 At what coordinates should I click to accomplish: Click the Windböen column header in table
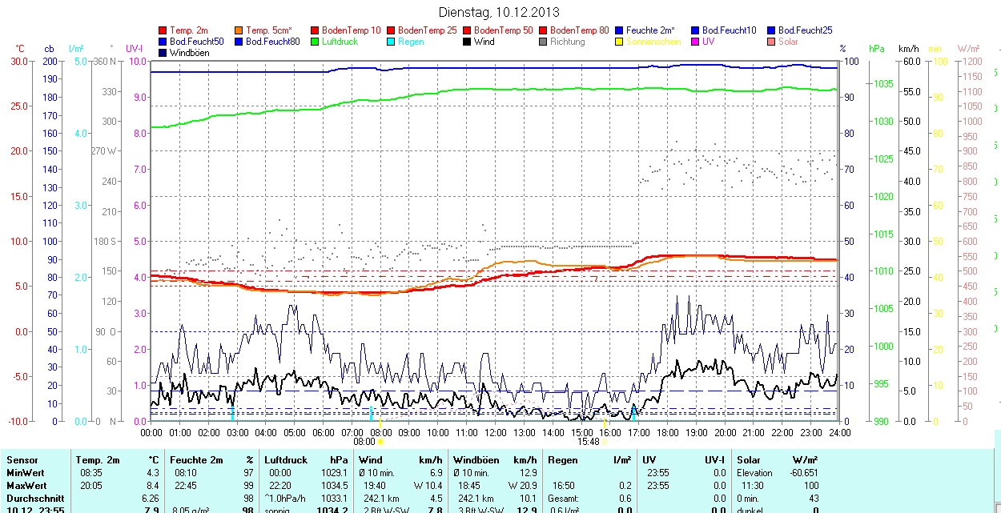[x=475, y=460]
